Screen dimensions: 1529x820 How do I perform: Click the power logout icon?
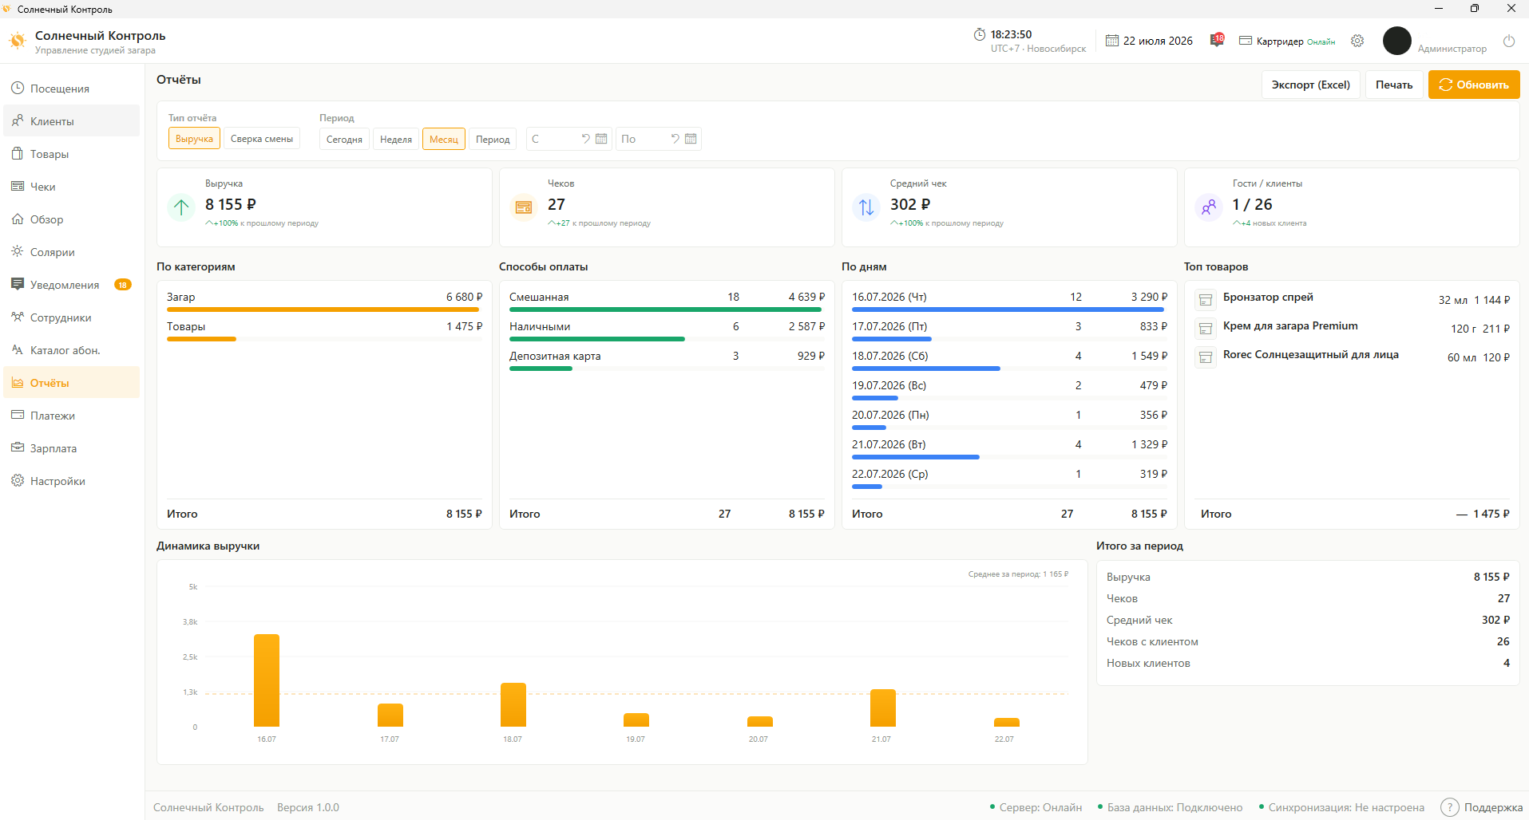[x=1509, y=41]
